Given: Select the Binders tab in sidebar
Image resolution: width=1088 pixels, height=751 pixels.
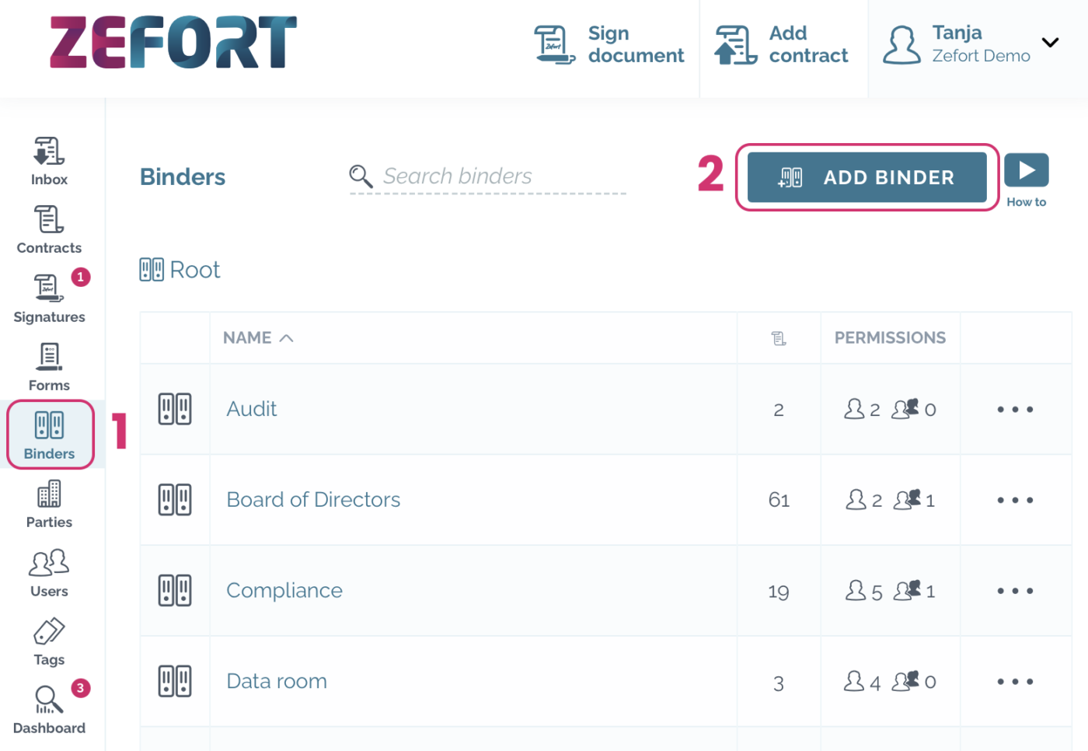Looking at the screenshot, I should point(50,435).
